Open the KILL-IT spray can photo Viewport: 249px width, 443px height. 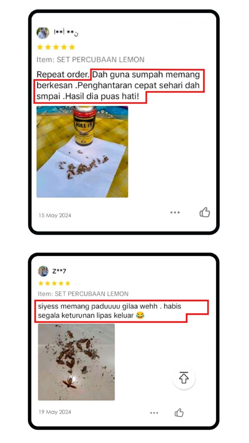tap(82, 152)
